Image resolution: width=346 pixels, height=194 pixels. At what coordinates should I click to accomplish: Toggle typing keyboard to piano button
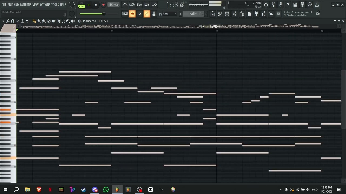[125, 14]
